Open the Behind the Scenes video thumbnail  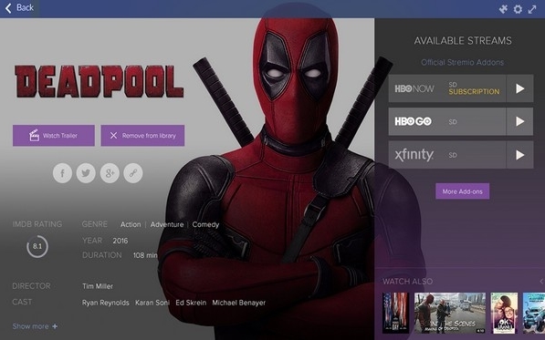(x=450, y=313)
